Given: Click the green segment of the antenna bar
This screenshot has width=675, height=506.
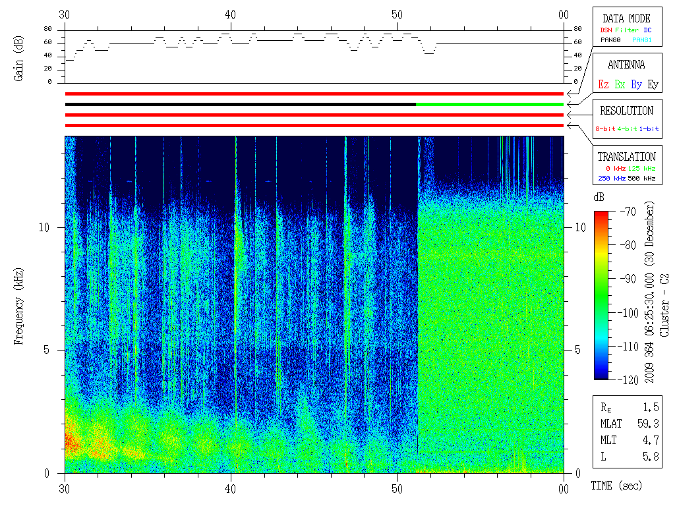Looking at the screenshot, I should coord(490,104).
